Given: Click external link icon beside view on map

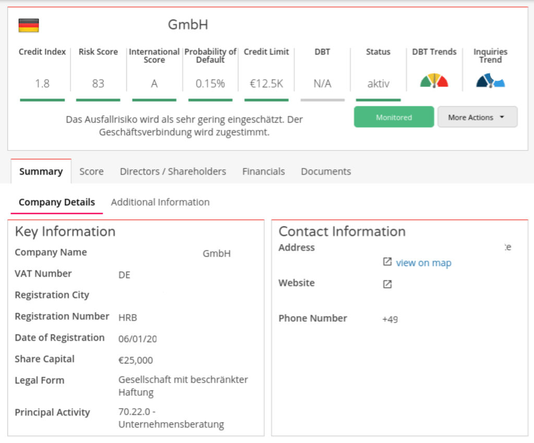Looking at the screenshot, I should point(387,262).
